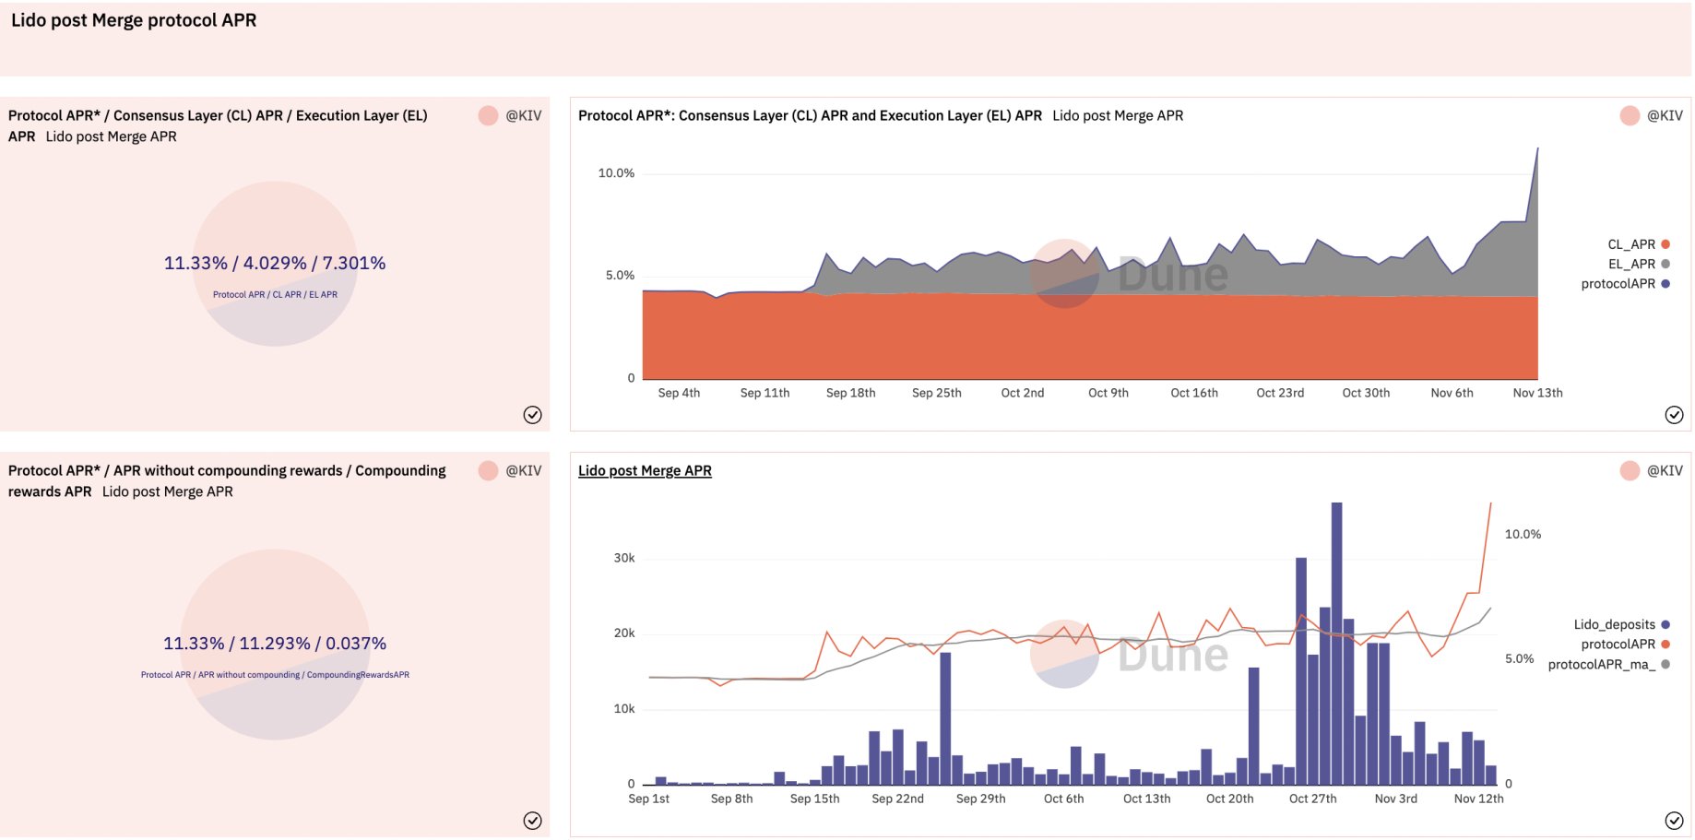The height and width of the screenshot is (840, 1695).
Task: Toggle EL_APR series in chart legend
Action: [x=1639, y=264]
